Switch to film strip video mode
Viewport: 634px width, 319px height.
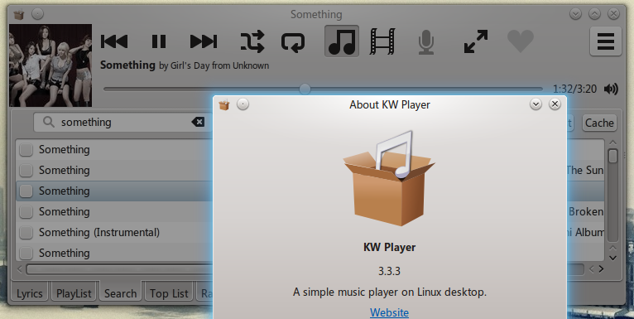(382, 41)
